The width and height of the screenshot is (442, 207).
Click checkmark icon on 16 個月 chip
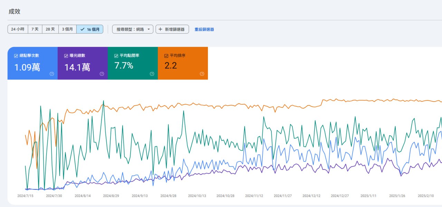point(82,29)
